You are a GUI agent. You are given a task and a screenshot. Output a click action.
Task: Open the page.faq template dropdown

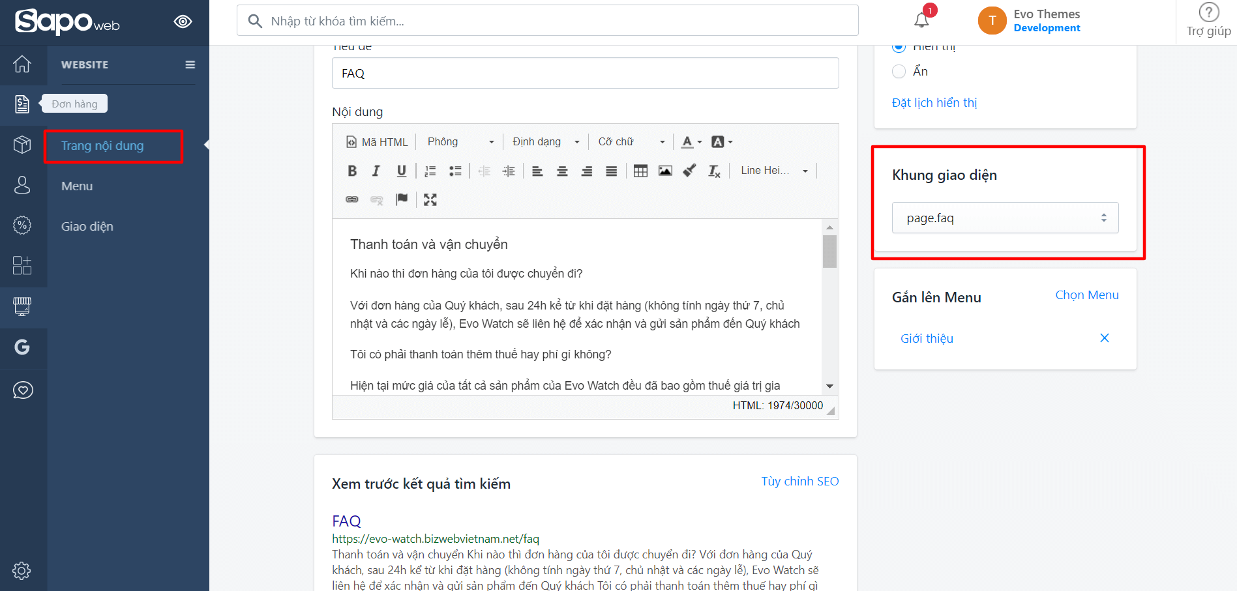pyautogui.click(x=1005, y=218)
